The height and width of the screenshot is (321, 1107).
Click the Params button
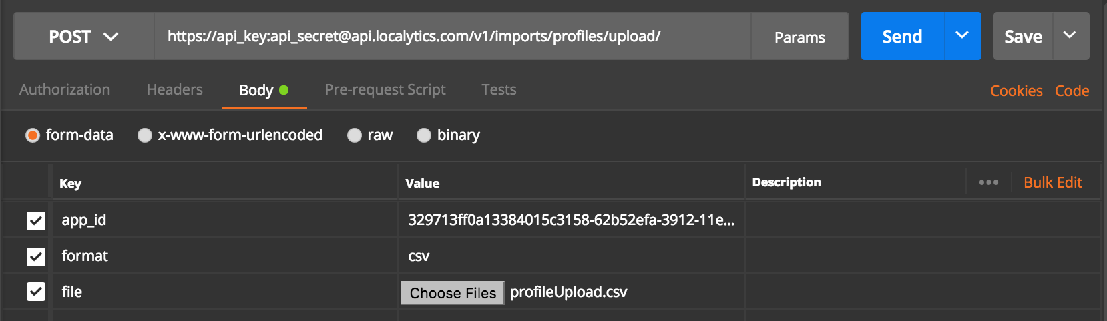799,37
